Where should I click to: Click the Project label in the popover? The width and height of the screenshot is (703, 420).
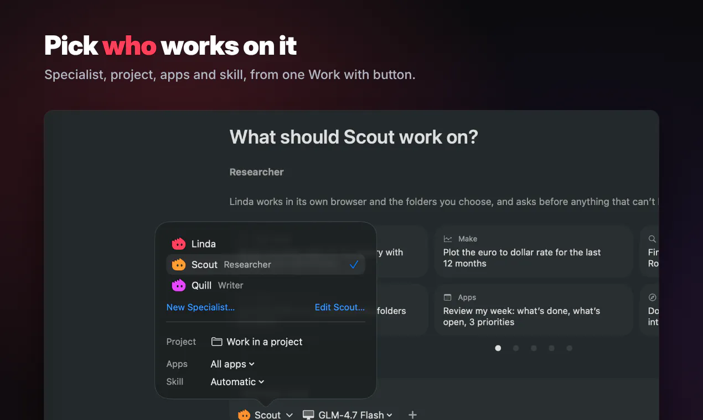point(181,342)
